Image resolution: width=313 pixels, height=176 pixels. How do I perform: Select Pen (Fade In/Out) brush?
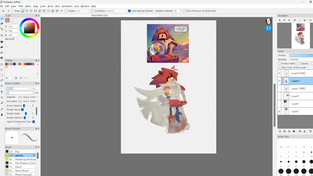coord(21,163)
